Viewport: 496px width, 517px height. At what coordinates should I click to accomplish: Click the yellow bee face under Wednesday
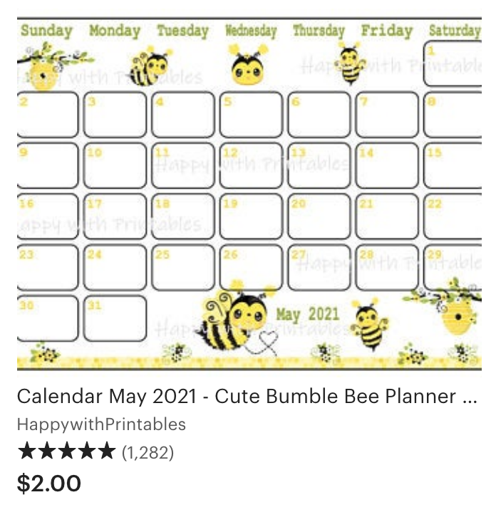tap(247, 64)
